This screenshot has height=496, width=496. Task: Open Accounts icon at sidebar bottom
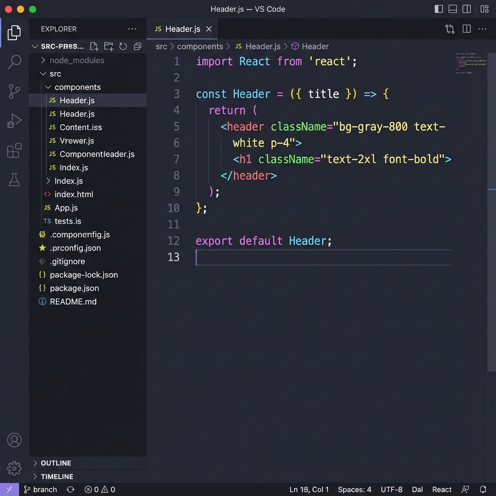(14, 440)
